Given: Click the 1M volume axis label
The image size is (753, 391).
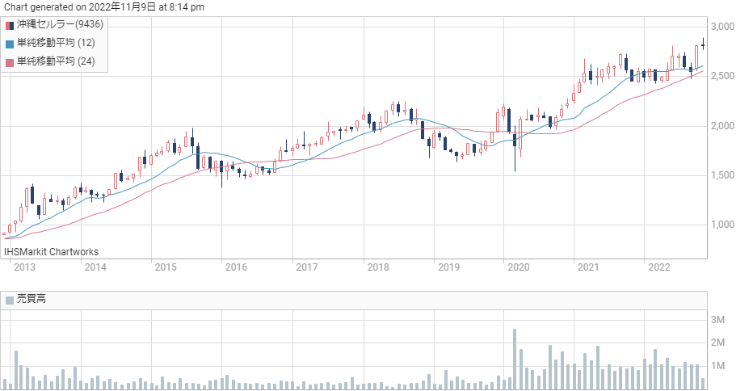Looking at the screenshot, I should (x=718, y=366).
